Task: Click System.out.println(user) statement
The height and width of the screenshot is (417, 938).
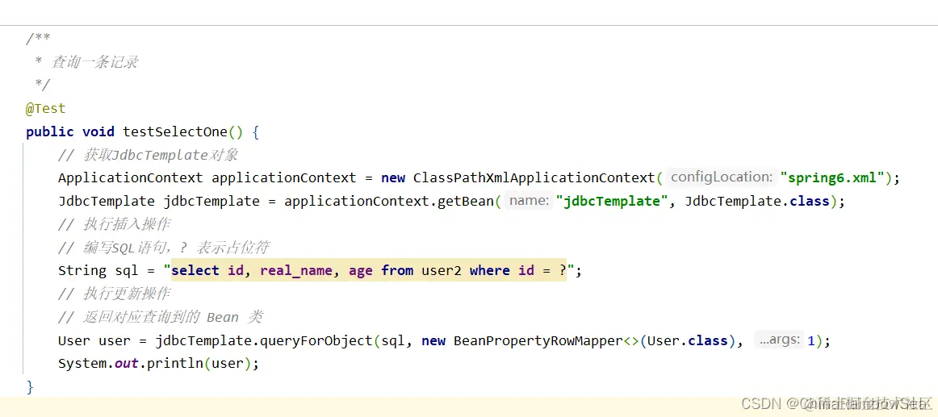Action: click(158, 363)
